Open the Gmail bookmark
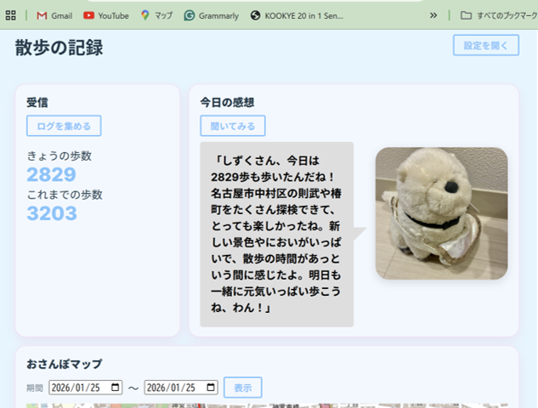 (54, 16)
